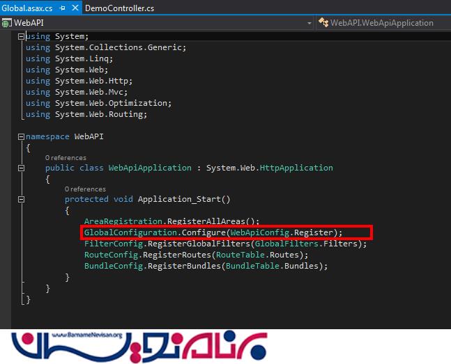Open 0 references link above WebApiApplication class
This screenshot has width=451, height=364.
click(x=66, y=158)
